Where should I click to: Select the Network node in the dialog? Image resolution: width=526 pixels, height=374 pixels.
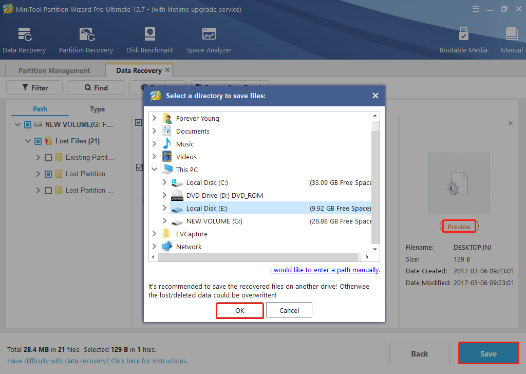[189, 247]
